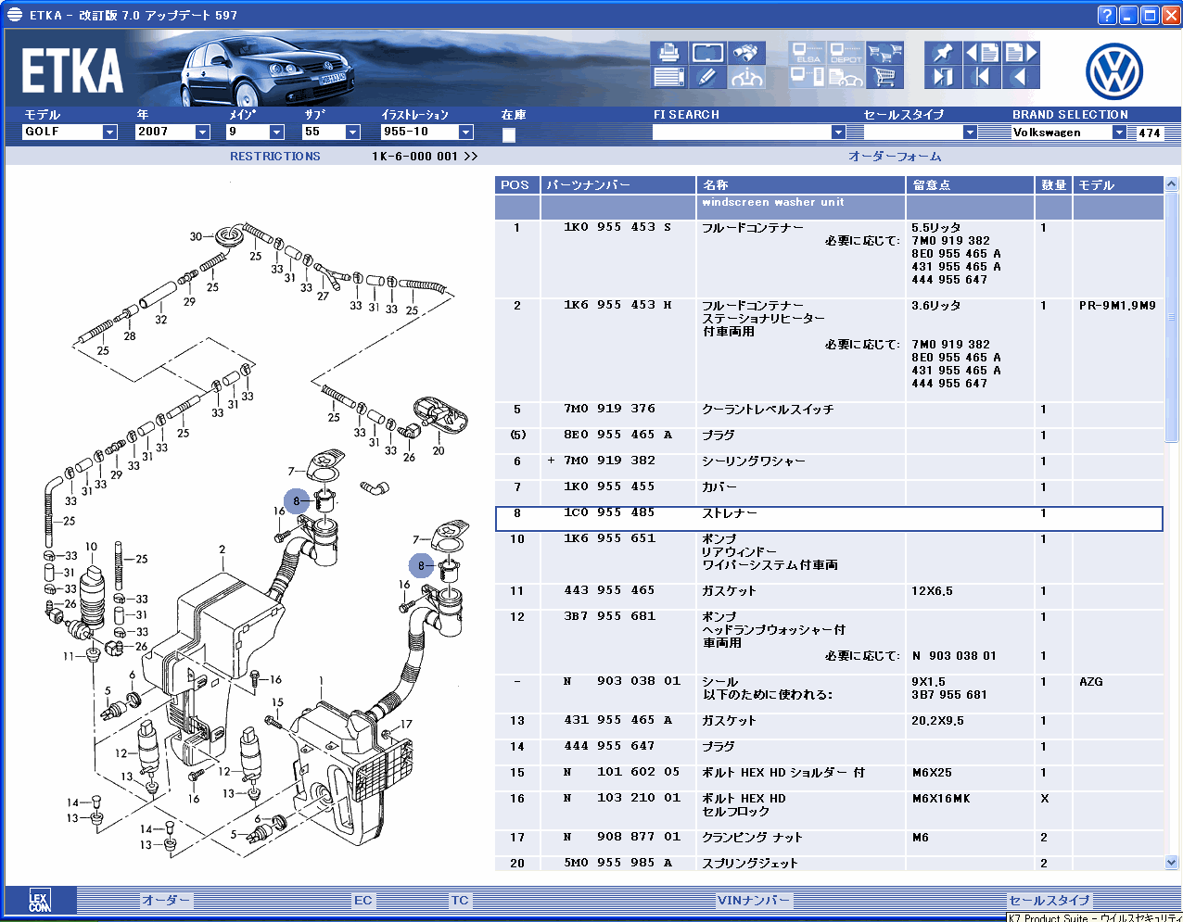
Task: Click callout 30 in the diagram
Action: point(196,236)
